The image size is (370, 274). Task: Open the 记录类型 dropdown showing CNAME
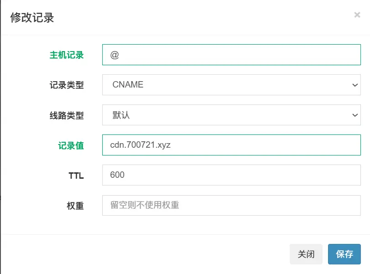231,85
